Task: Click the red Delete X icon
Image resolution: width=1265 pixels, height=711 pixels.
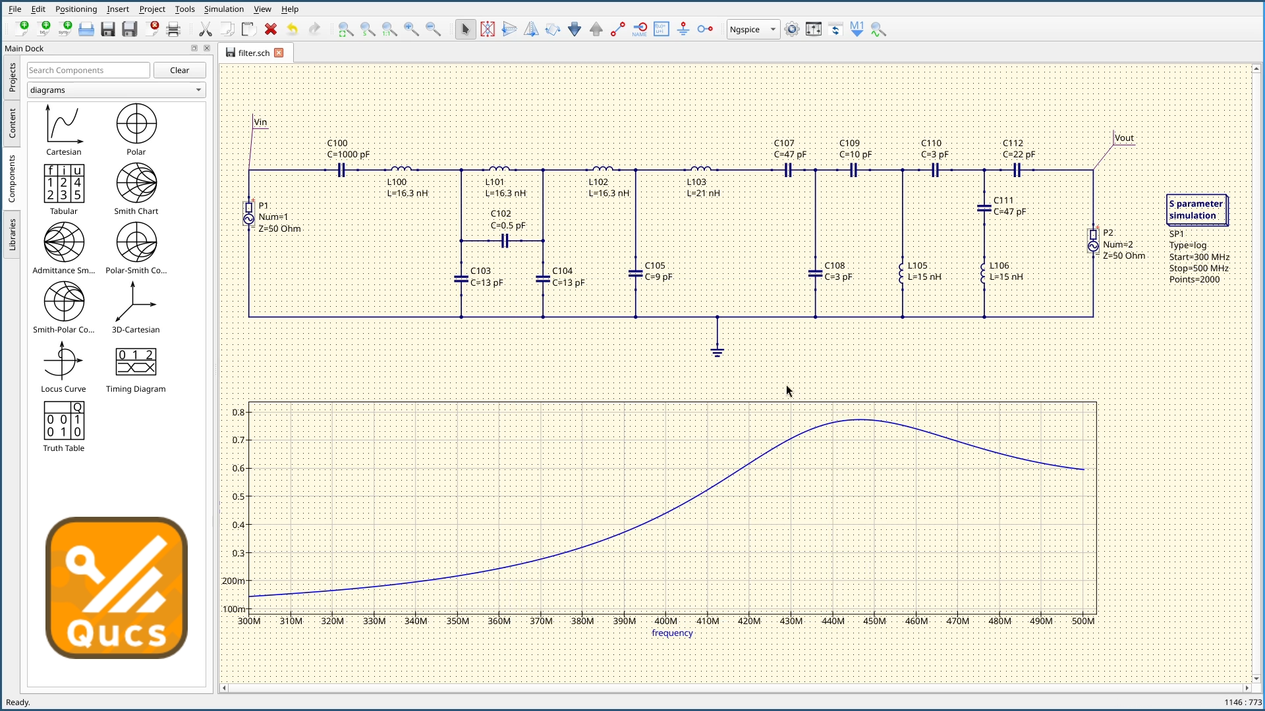Action: click(x=270, y=29)
